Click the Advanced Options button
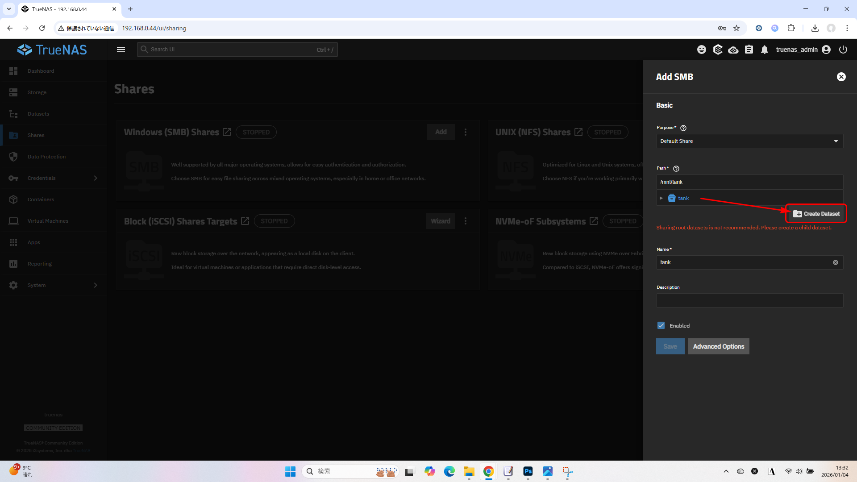The height and width of the screenshot is (482, 857). pyautogui.click(x=718, y=346)
